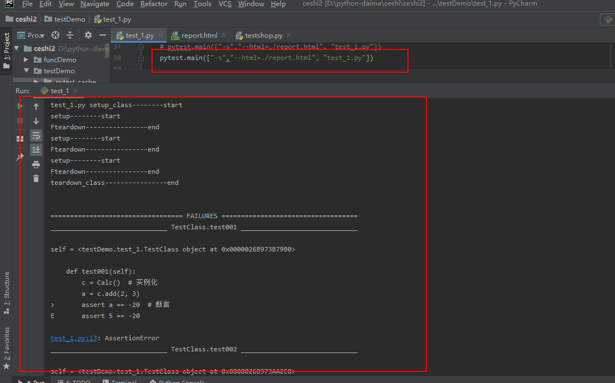Click the down arrow in Run console
The height and width of the screenshot is (383, 615).
click(x=36, y=121)
